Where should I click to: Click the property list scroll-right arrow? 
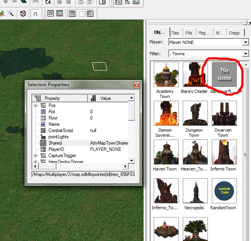coord(125,166)
